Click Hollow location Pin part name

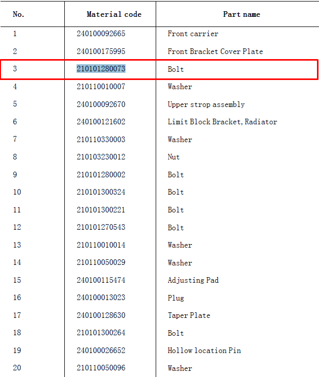tap(204, 351)
